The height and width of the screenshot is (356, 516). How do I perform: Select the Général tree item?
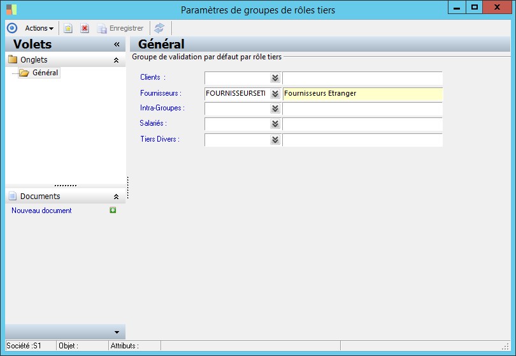39,73
